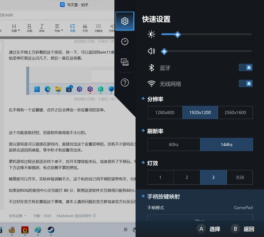Turn off light effect with 关闭
Image resolution: width=264 pixels, height=237 pixels.
point(240,177)
